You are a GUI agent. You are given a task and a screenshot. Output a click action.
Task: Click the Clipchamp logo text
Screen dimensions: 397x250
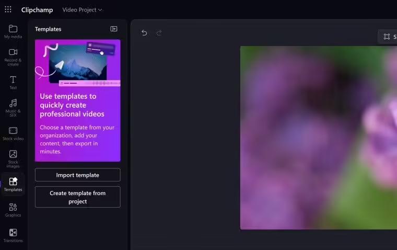coord(37,10)
